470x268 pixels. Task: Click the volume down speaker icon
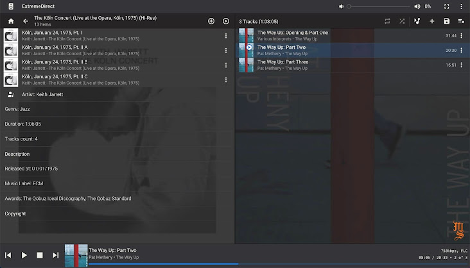pos(341,6)
